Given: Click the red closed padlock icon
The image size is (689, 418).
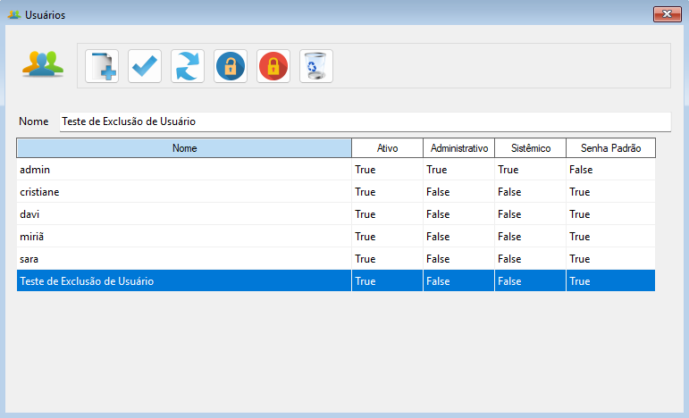Looking at the screenshot, I should click(x=273, y=66).
